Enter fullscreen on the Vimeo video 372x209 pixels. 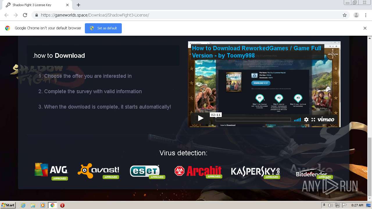point(313,120)
